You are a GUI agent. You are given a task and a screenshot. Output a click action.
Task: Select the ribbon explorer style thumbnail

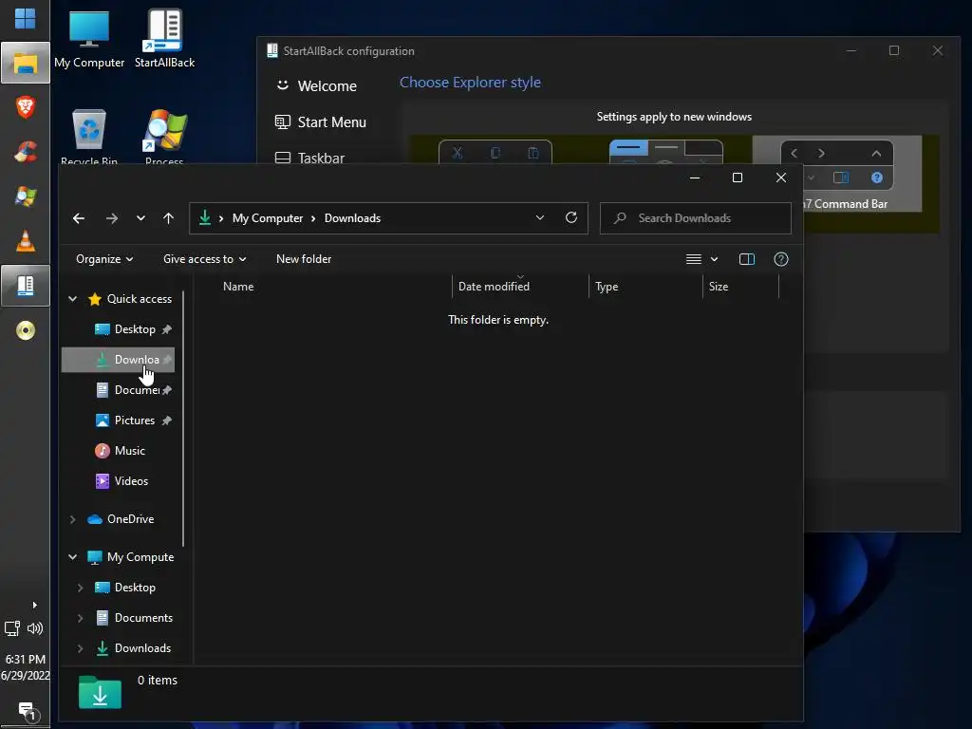click(665, 152)
